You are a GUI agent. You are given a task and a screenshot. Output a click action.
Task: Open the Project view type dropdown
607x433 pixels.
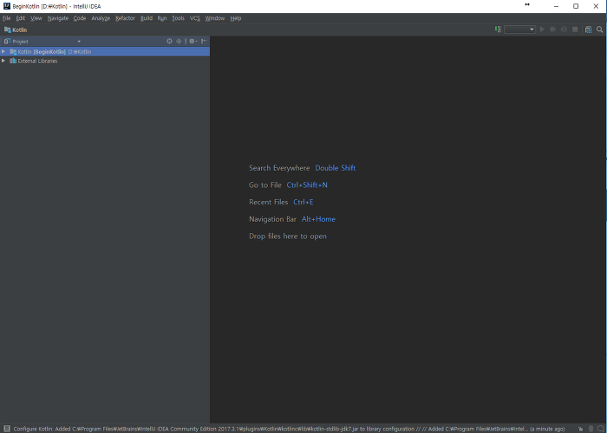(79, 42)
